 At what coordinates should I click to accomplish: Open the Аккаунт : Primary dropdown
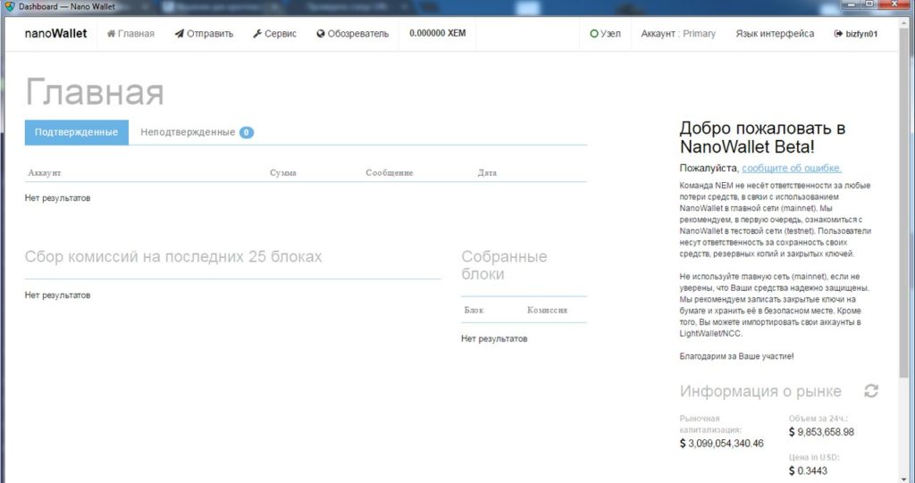pyautogui.click(x=678, y=34)
